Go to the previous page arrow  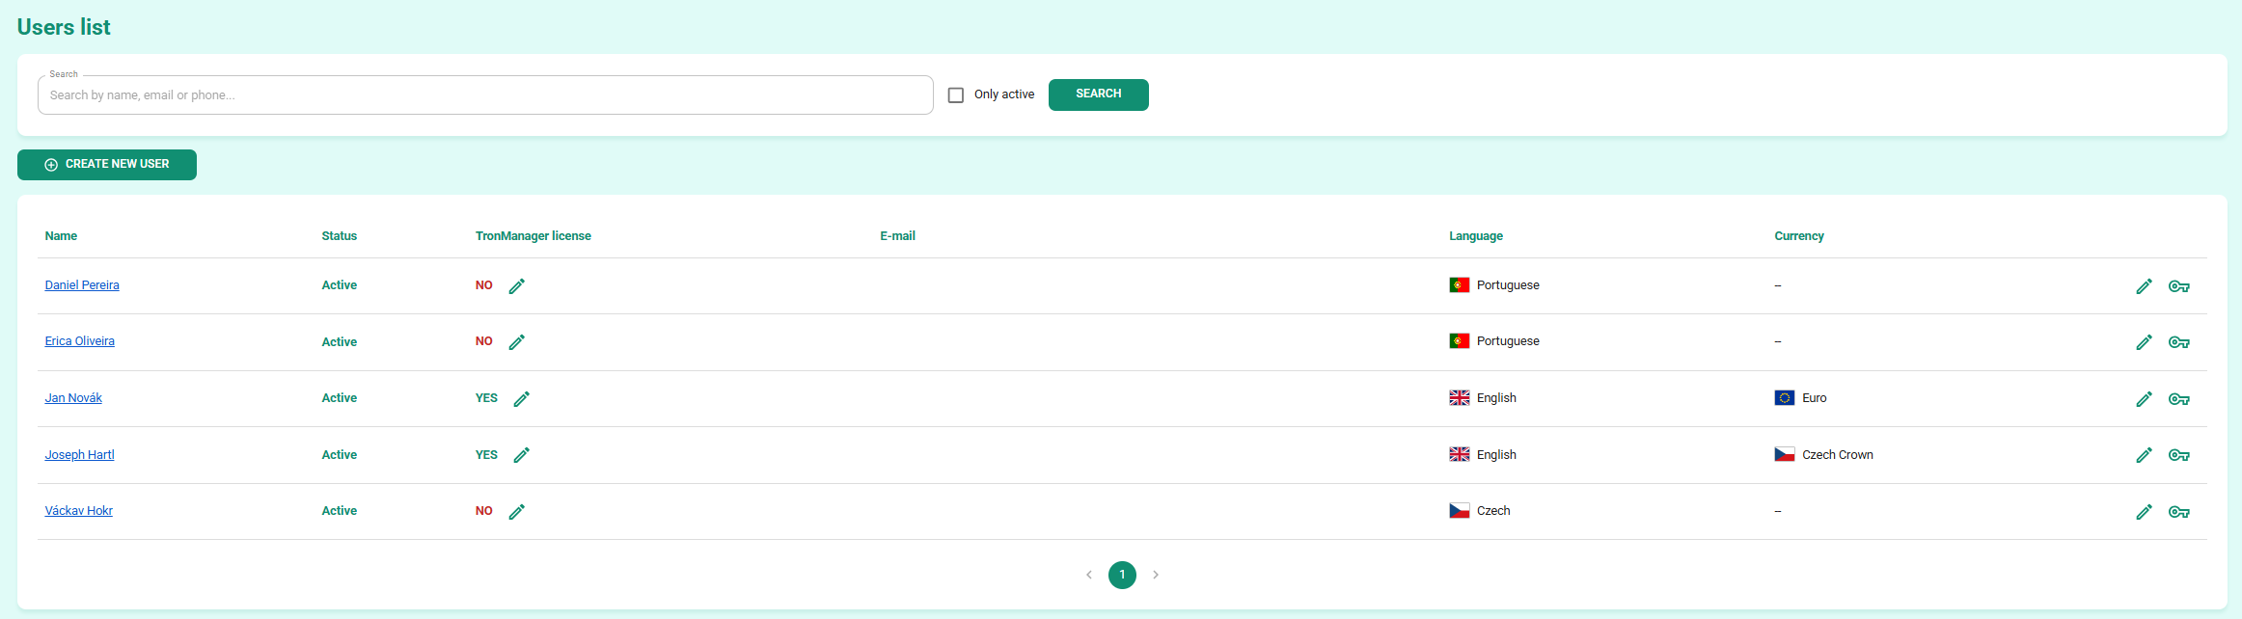coord(1089,575)
